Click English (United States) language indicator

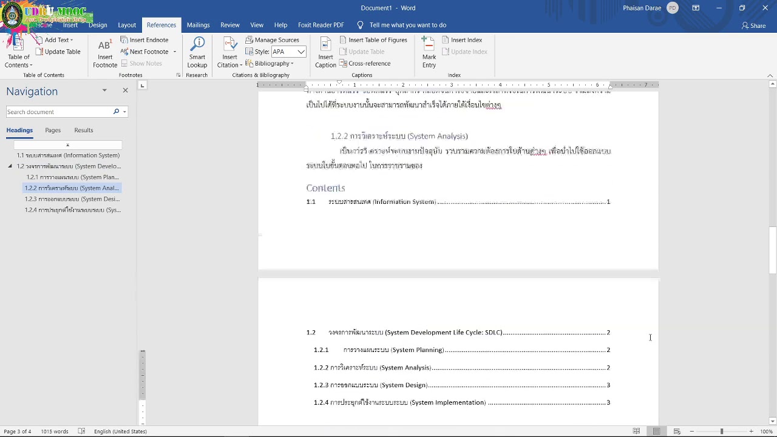click(x=120, y=432)
